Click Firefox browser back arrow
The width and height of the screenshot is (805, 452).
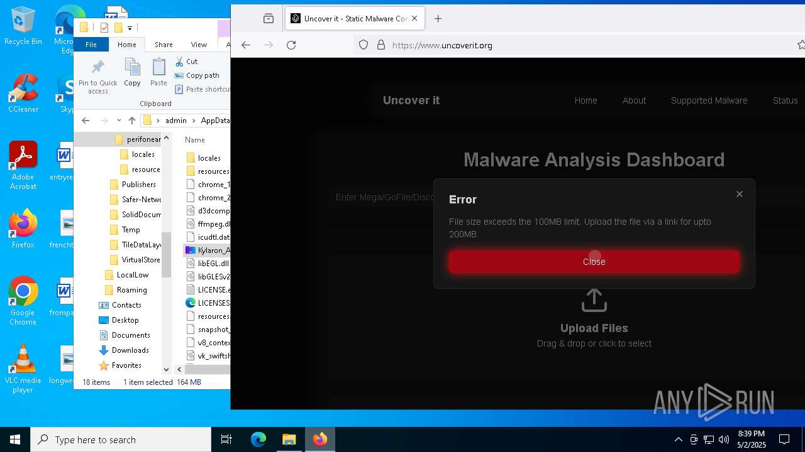coord(246,45)
